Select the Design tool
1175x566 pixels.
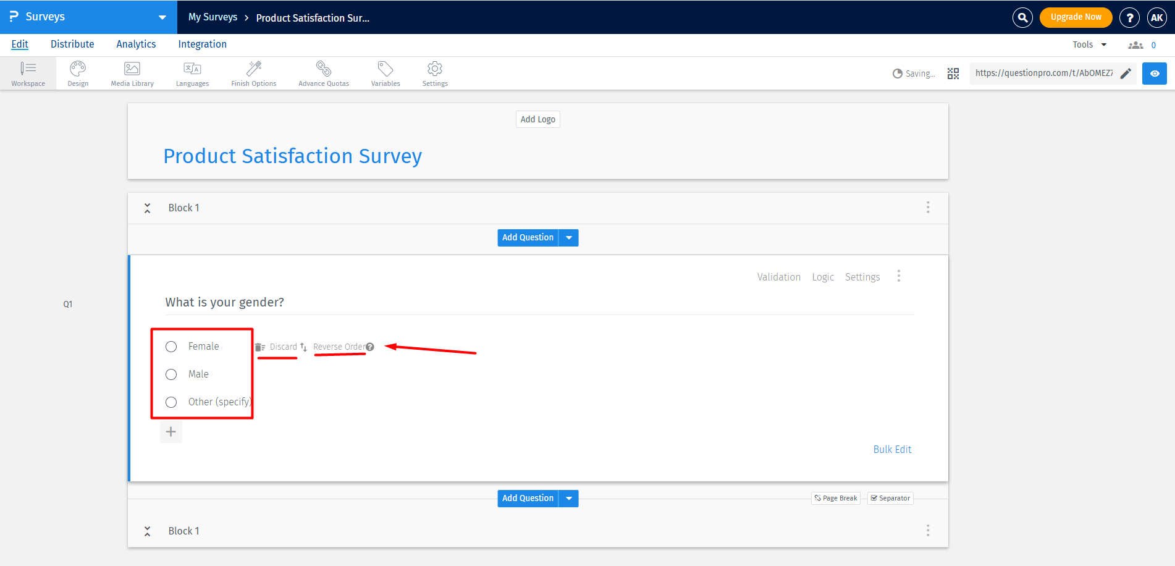coord(77,73)
